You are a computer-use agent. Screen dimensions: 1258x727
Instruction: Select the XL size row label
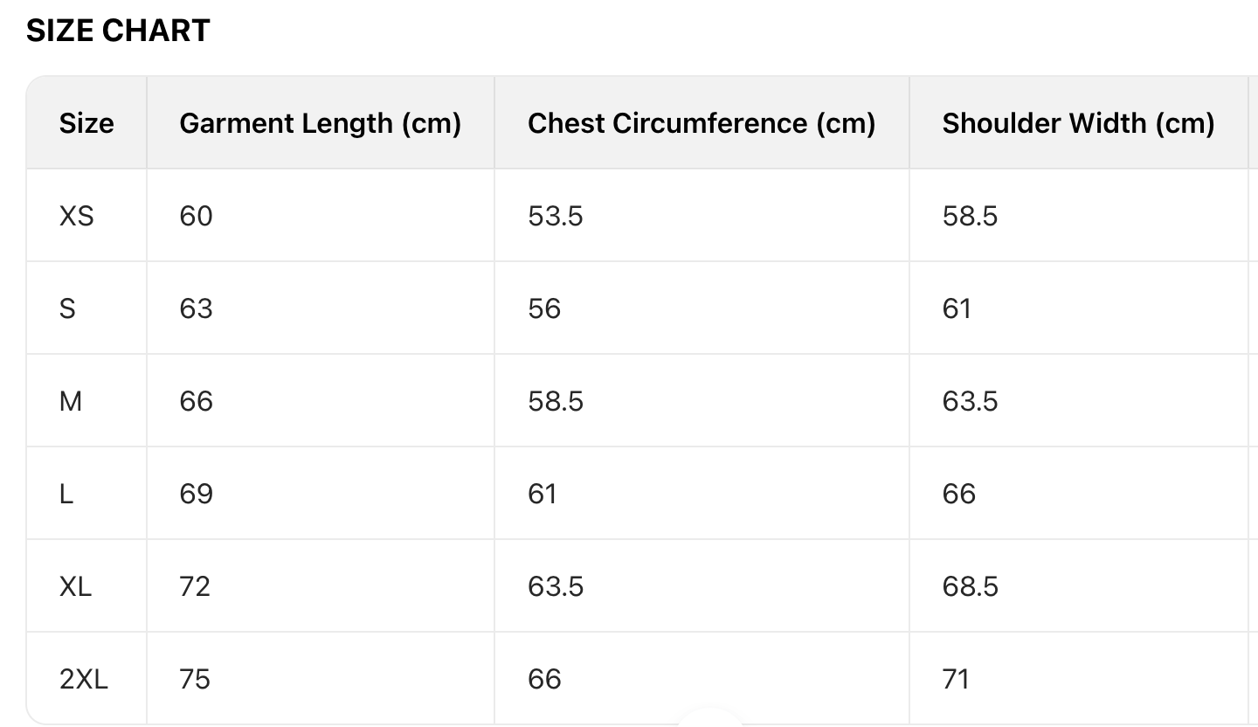[75, 586]
